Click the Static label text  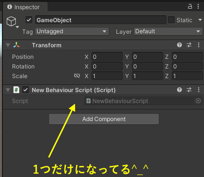click(x=184, y=20)
